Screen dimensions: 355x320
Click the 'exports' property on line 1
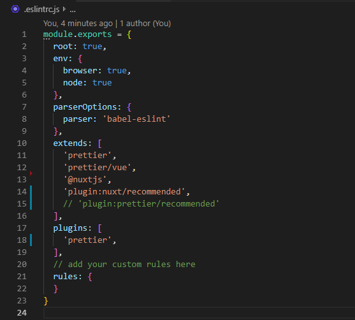pos(94,34)
